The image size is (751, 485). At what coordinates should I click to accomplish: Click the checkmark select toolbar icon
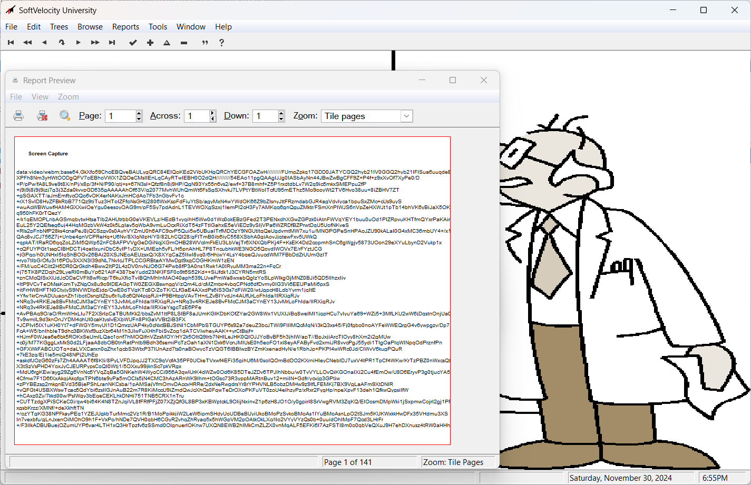tap(133, 43)
